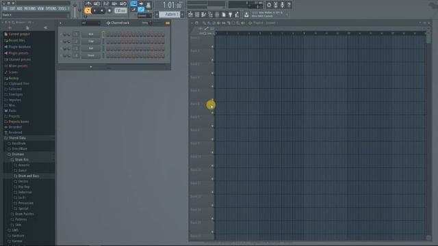The height and width of the screenshot is (246, 438).
Task: Open the OPTIONS menu
Action: pos(51,9)
